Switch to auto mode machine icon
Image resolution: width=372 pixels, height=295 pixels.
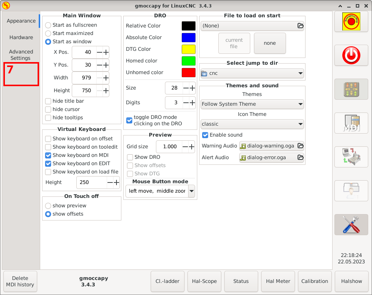pyautogui.click(x=351, y=157)
